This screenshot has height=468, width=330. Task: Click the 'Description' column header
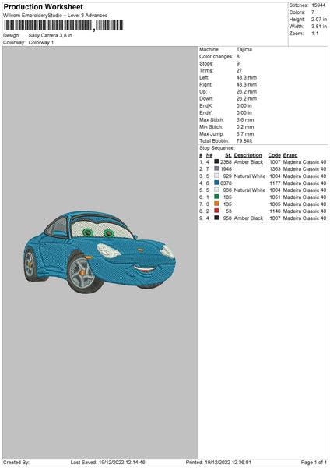click(248, 155)
